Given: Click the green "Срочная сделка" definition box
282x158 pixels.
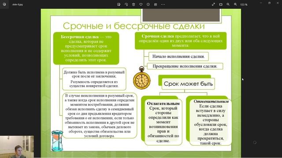Looking at the screenshot, I should tap(181, 41).
